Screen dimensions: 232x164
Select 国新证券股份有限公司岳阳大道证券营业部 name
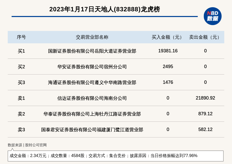[x=92, y=51]
